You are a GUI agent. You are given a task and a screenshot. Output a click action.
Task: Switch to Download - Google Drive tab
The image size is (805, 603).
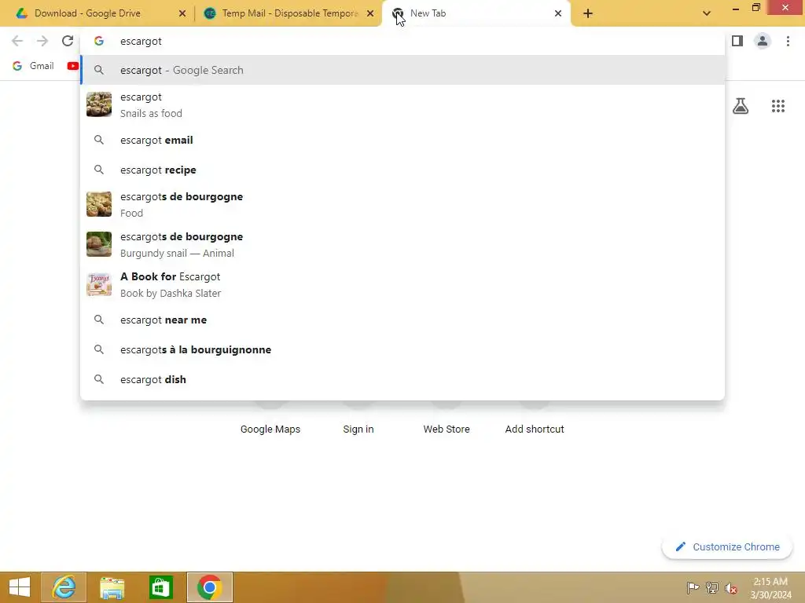click(97, 13)
